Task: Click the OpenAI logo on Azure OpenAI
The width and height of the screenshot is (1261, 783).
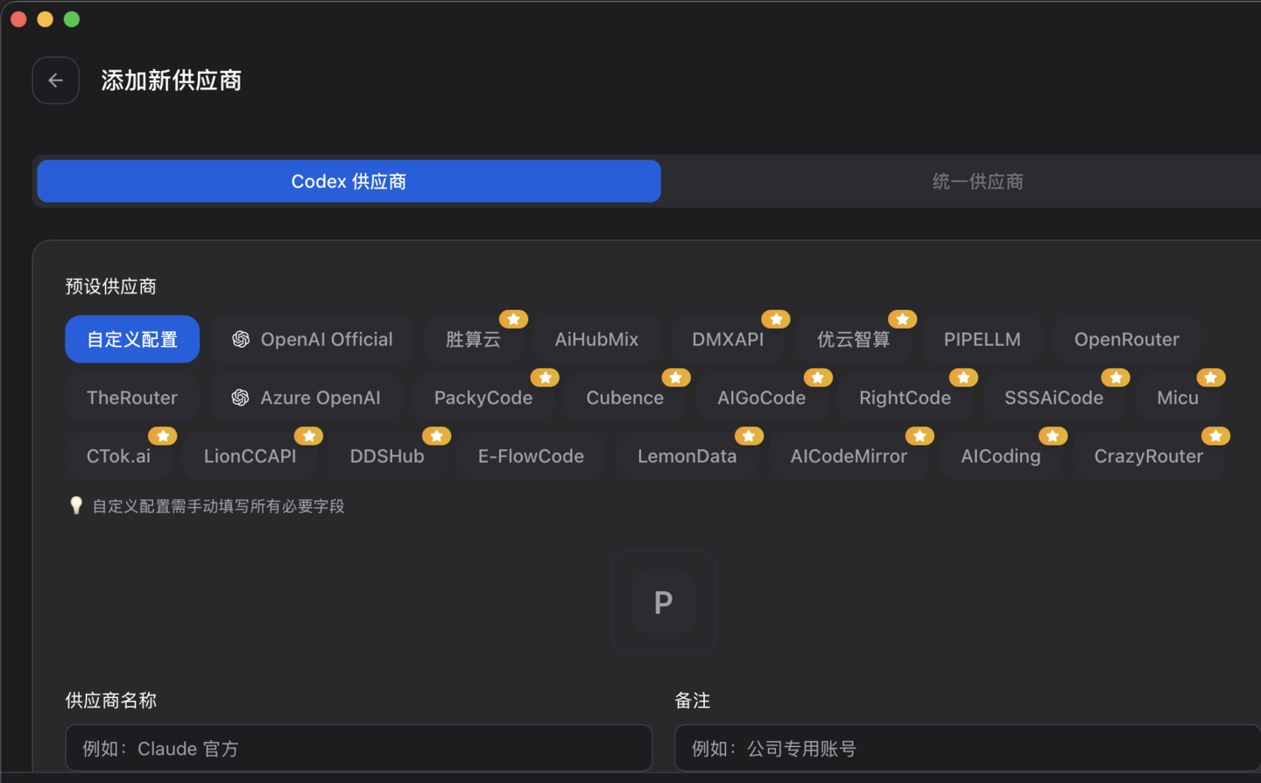Action: coord(239,398)
